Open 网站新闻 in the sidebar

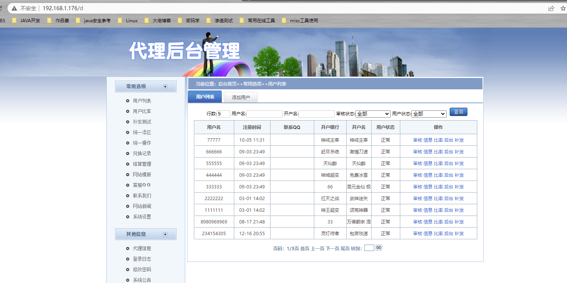click(x=142, y=207)
